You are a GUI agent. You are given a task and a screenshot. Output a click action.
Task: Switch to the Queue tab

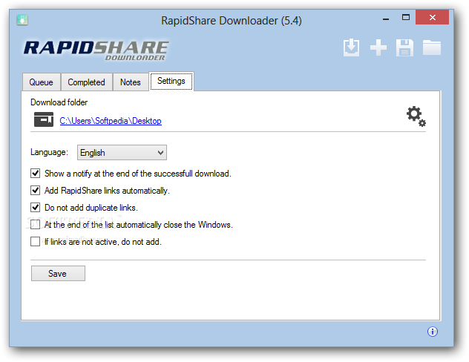[x=42, y=82]
